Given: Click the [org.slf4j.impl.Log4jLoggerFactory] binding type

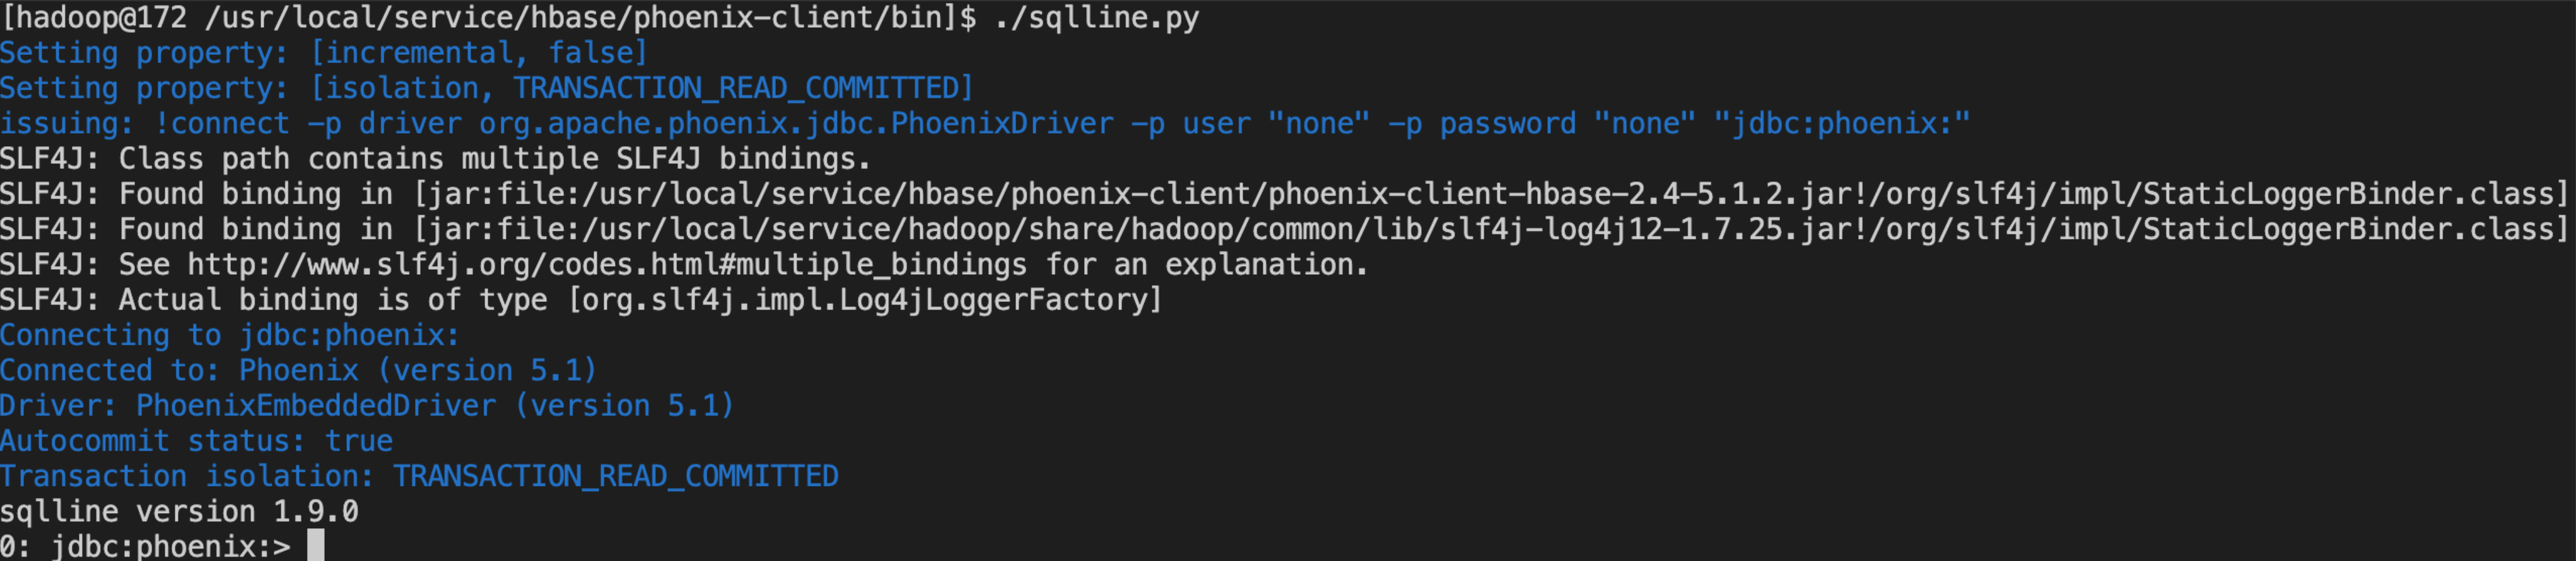Looking at the screenshot, I should click(x=864, y=300).
